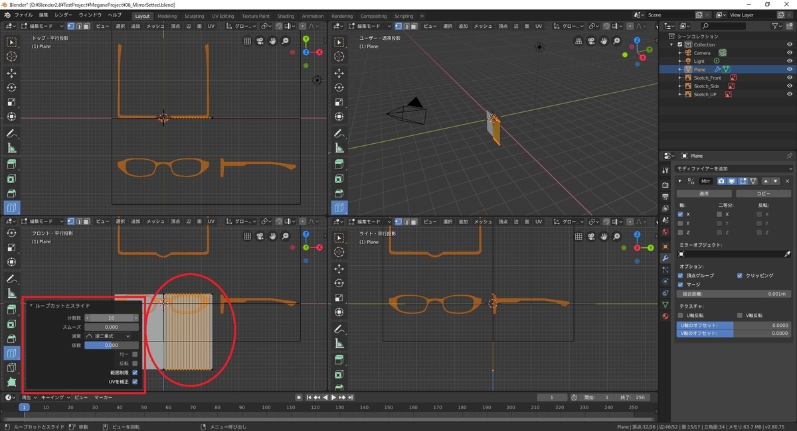The height and width of the screenshot is (431, 797).
Task: Open the 再生 playback dropdown in the timeline
Action: (x=30, y=397)
